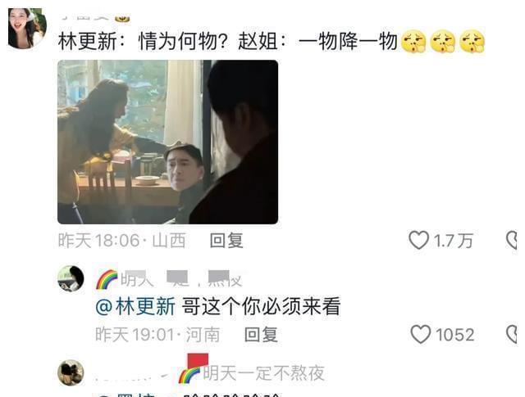Open the third commenter's avatar at bottom
This screenshot has width=525, height=397.
point(71,372)
